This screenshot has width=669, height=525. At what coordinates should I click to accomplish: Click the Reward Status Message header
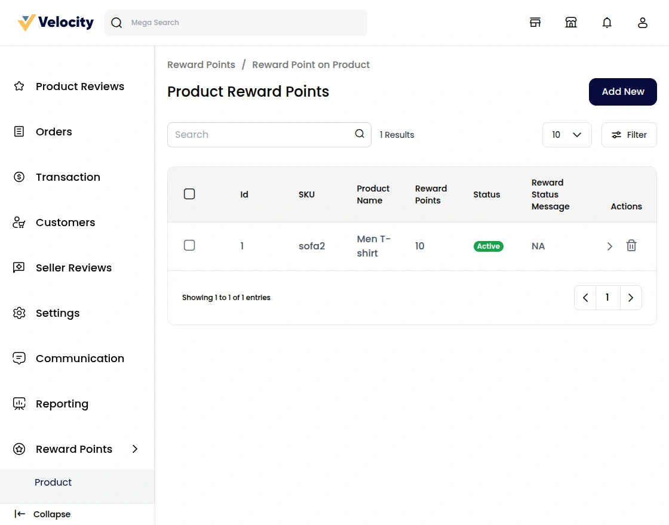pyautogui.click(x=550, y=194)
